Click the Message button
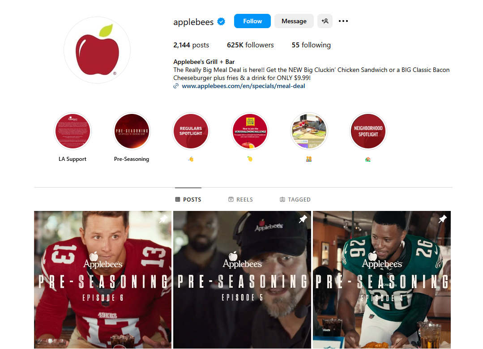The image size is (483, 349). (x=294, y=21)
